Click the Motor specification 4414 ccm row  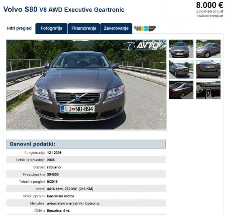86,189
